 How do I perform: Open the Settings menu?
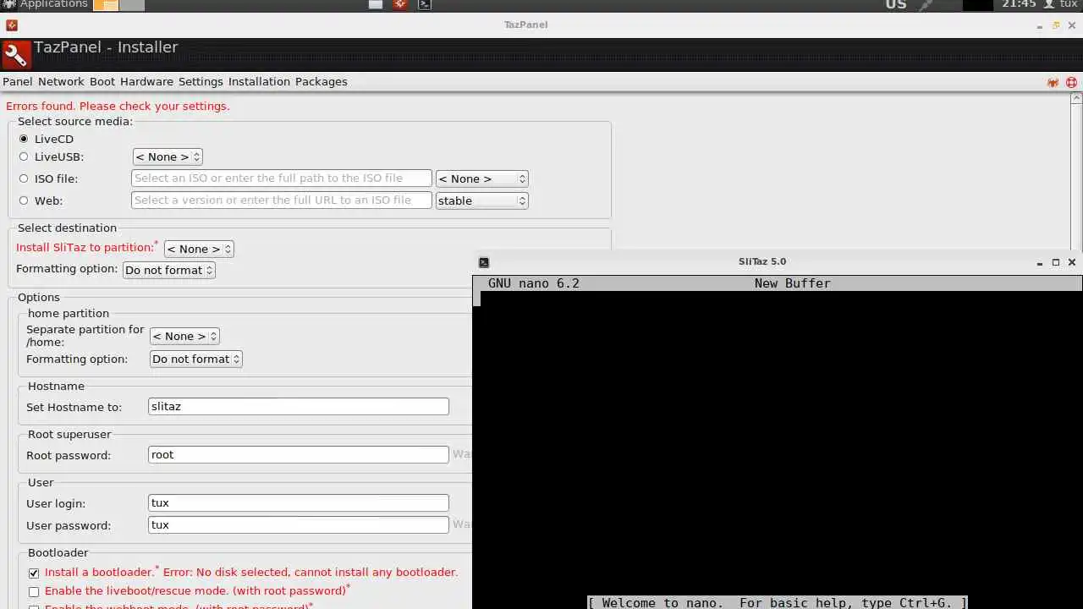pos(201,82)
